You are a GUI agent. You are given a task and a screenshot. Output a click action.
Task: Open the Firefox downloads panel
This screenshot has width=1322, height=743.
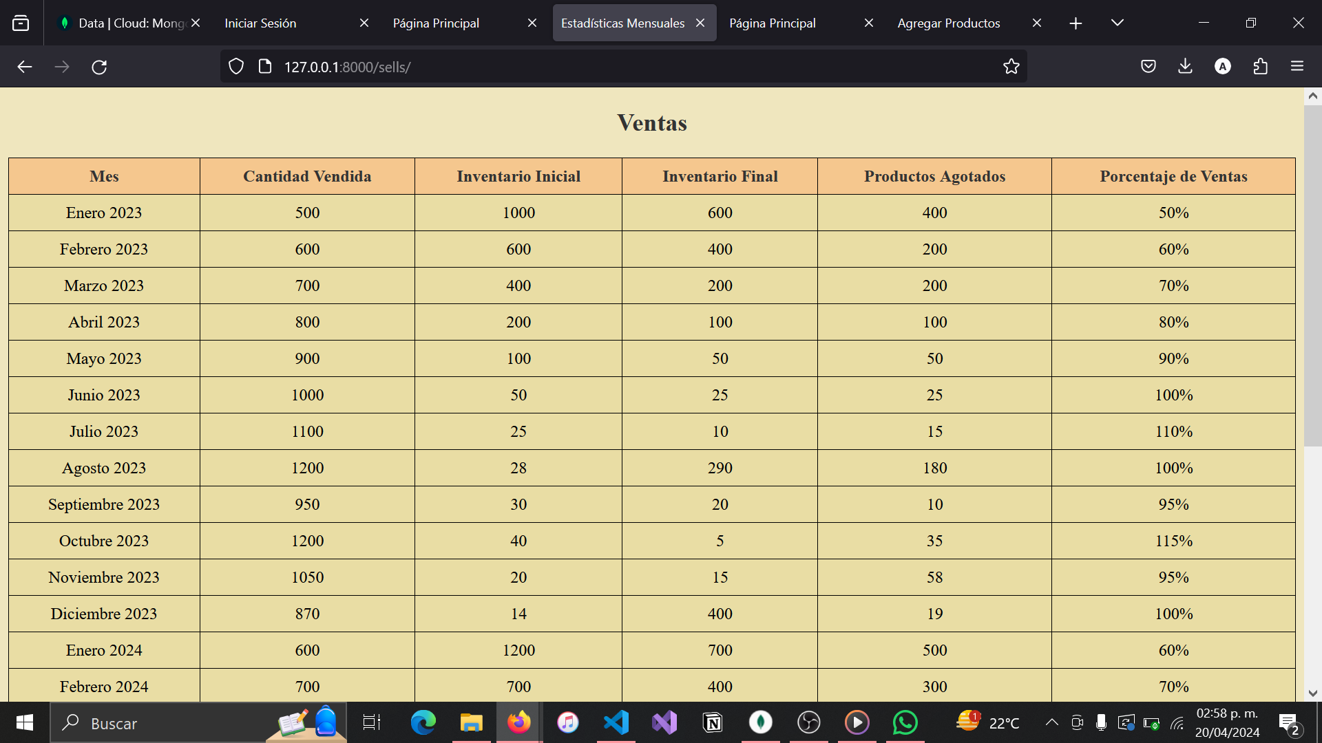[1185, 67]
